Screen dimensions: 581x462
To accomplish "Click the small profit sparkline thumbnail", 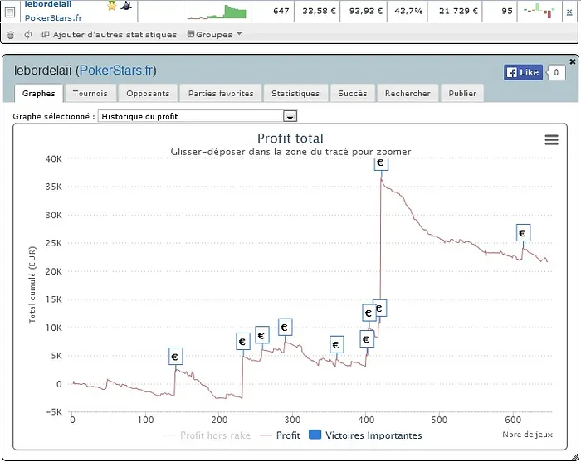I will pyautogui.click(x=216, y=12).
